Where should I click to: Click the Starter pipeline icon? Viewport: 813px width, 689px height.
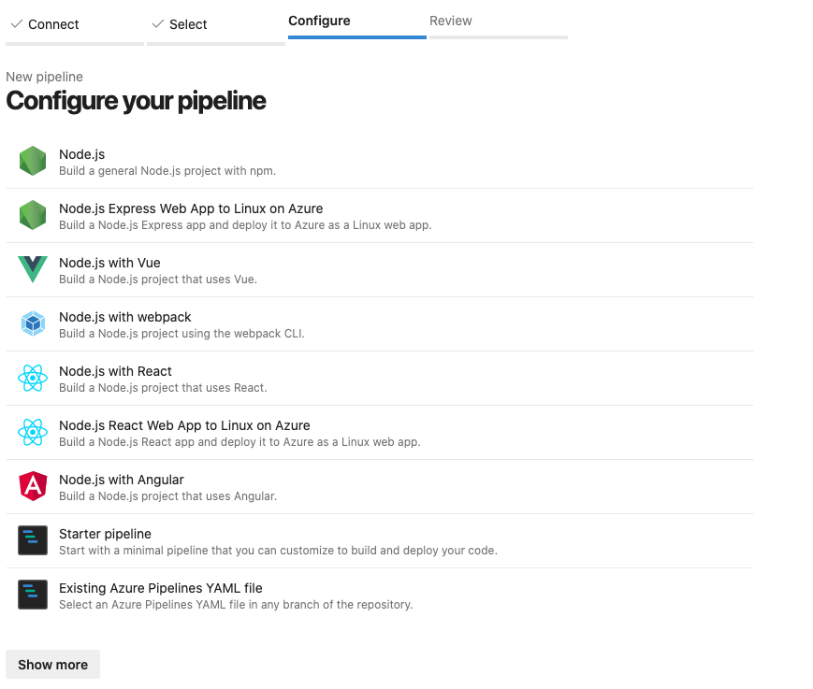pyautogui.click(x=33, y=541)
